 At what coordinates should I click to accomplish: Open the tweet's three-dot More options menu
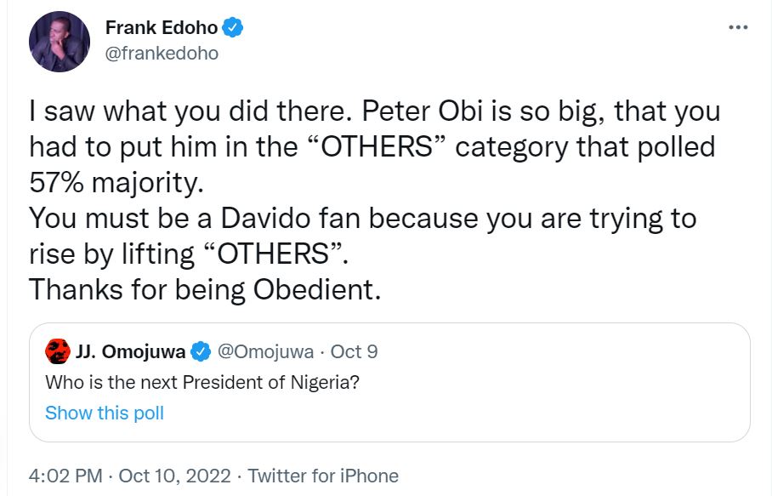pyautogui.click(x=738, y=27)
